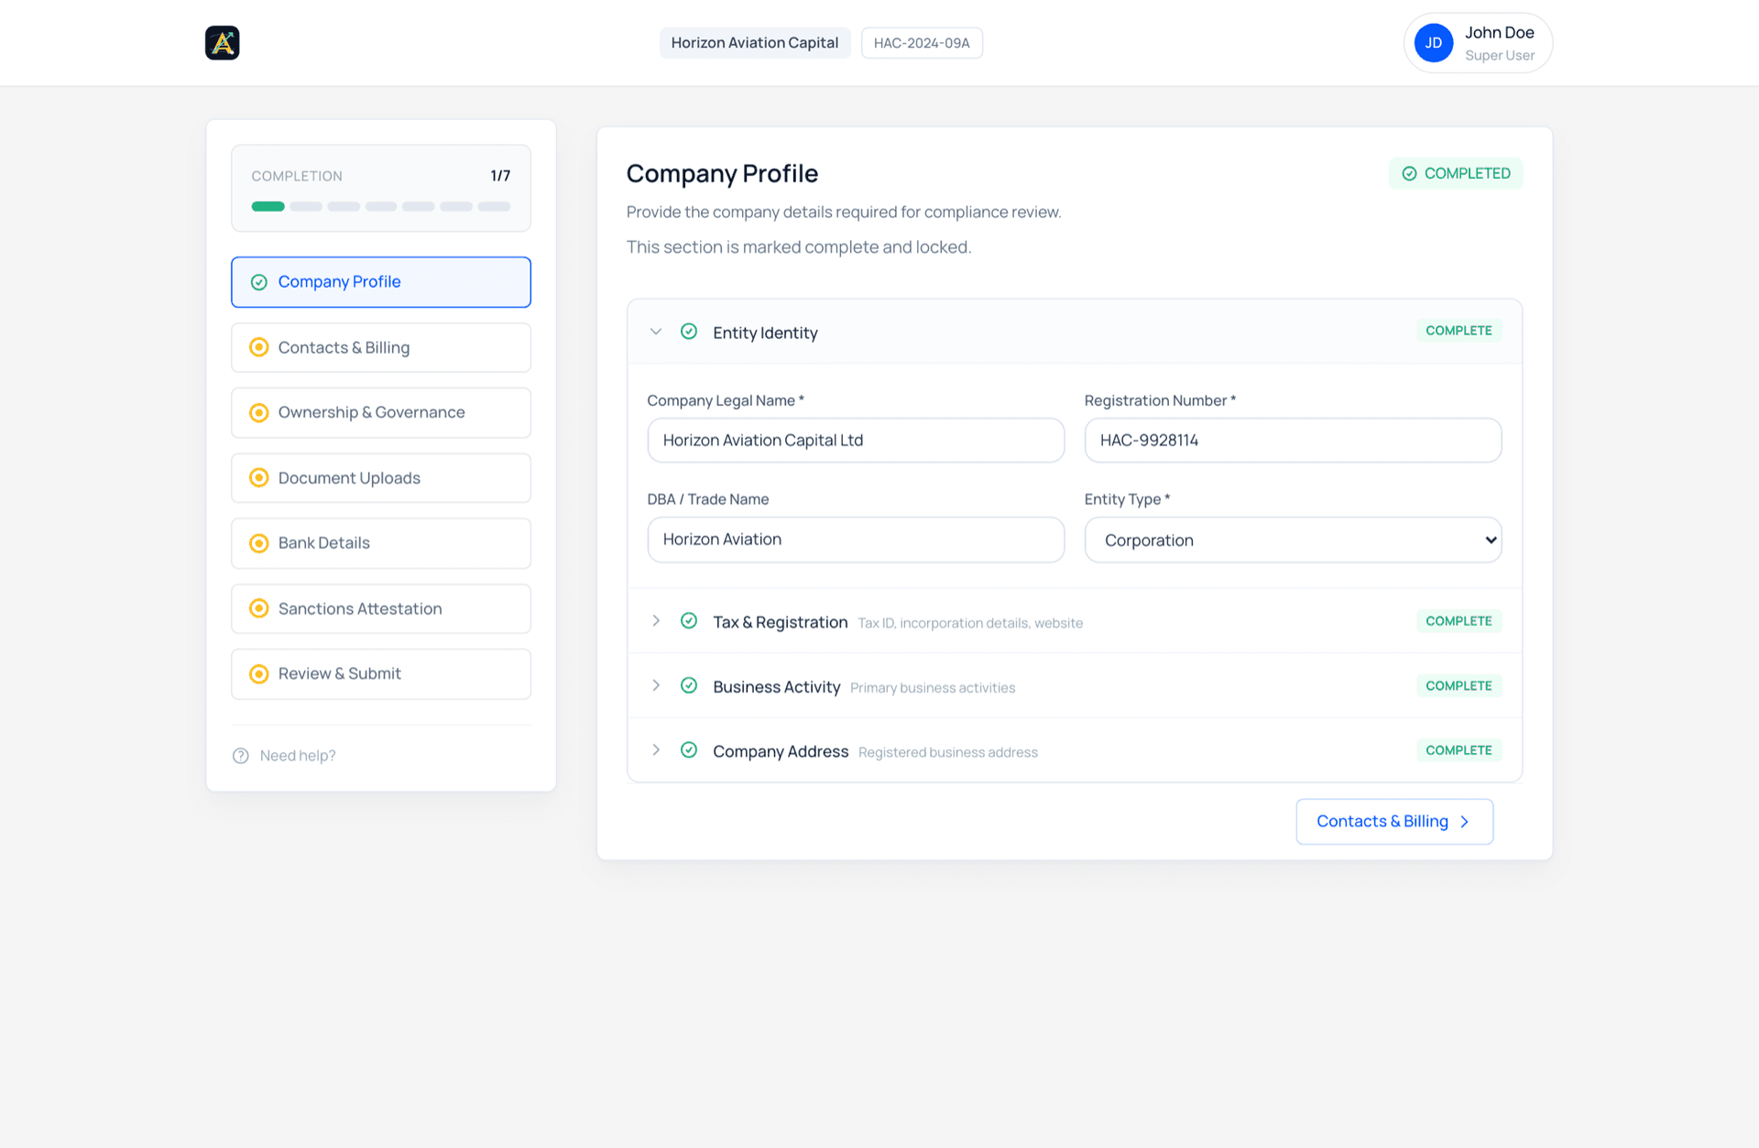Image resolution: width=1759 pixels, height=1148 pixels.
Task: Click the Need help question mark icon
Action: [x=241, y=756]
